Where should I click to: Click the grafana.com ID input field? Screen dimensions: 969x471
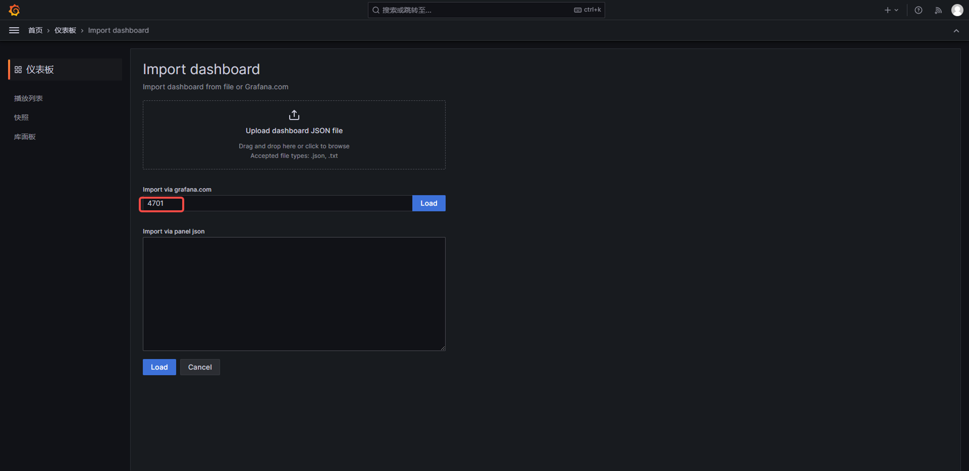click(278, 203)
